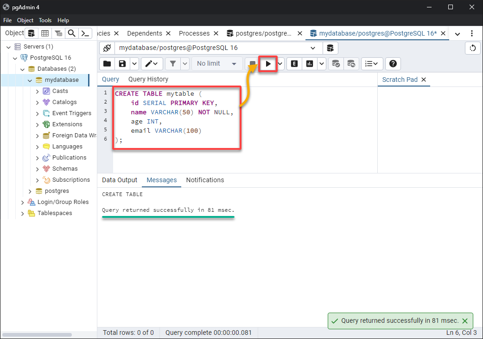Click the Edit pencil dropdown button
Viewport: 483px width, 339px height.
pyautogui.click(x=152, y=64)
